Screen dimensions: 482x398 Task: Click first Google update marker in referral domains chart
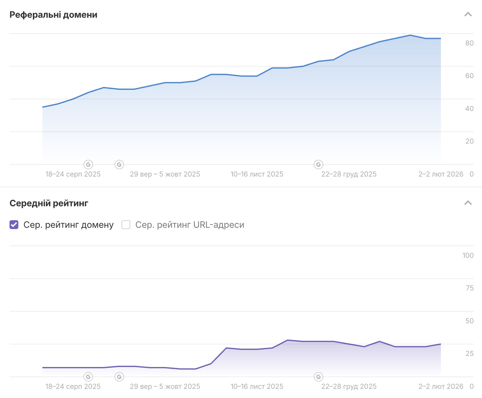coord(88,165)
